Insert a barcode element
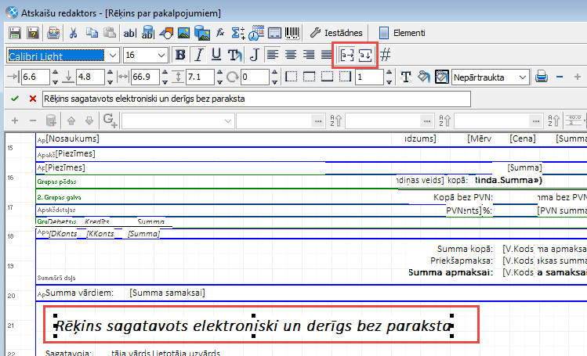This screenshot has width=587, height=356. (x=292, y=33)
